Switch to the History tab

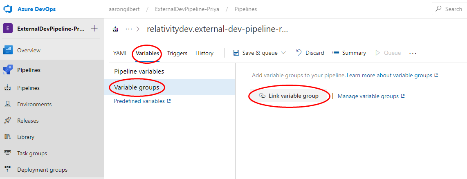tap(204, 53)
